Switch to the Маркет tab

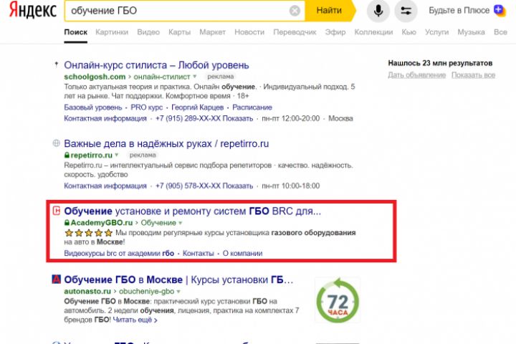point(213,32)
